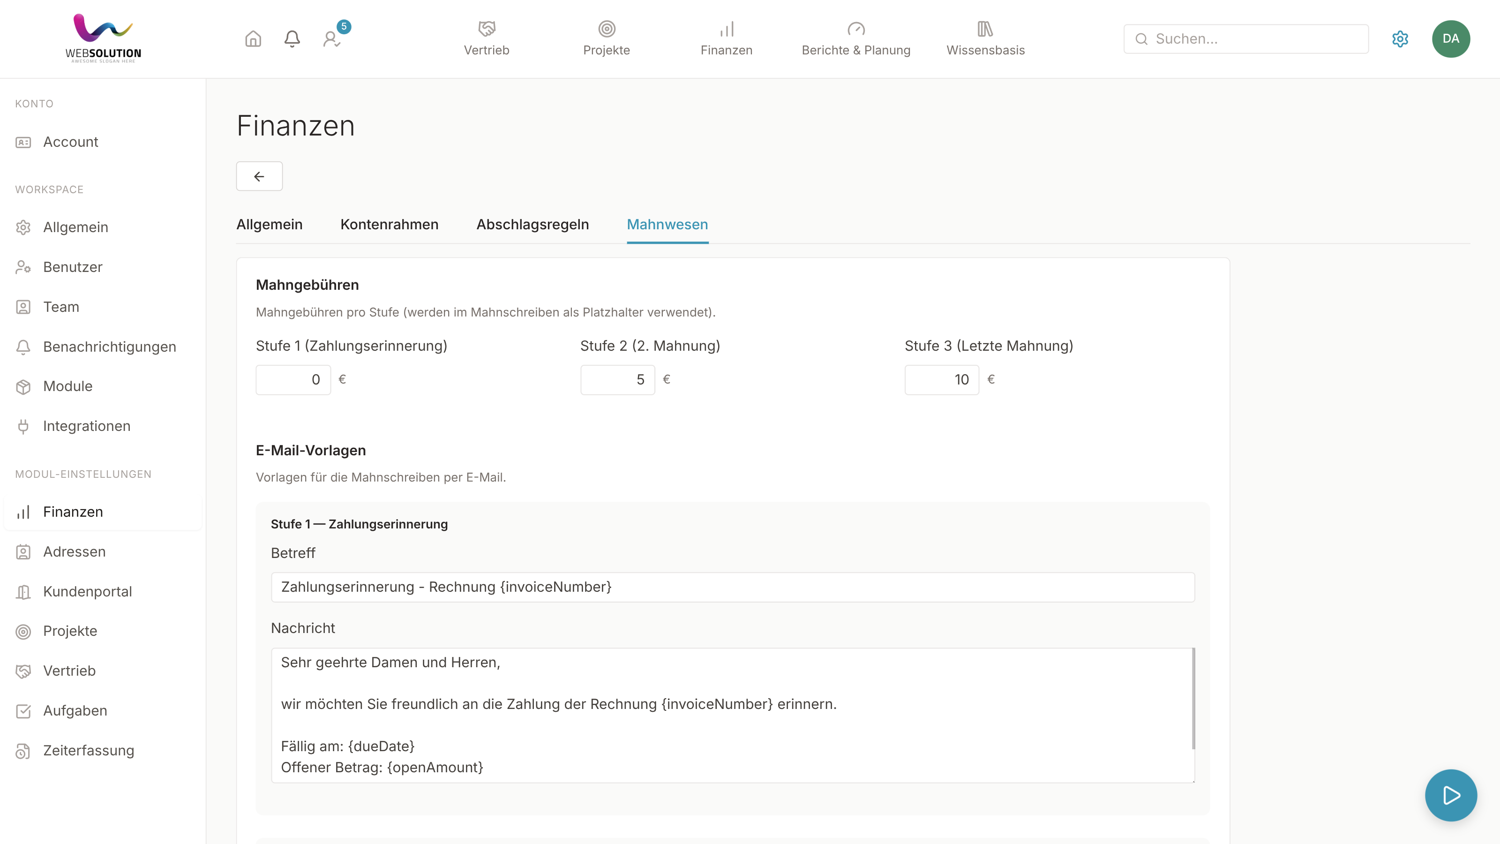Screen dimensions: 1500x844
Task: Open Projekte module settings in sidebar
Action: pyautogui.click(x=103, y=631)
